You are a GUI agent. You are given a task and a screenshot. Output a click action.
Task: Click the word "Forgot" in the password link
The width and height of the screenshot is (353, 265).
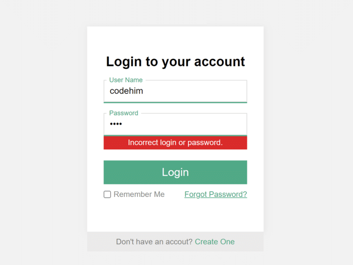pos(196,195)
